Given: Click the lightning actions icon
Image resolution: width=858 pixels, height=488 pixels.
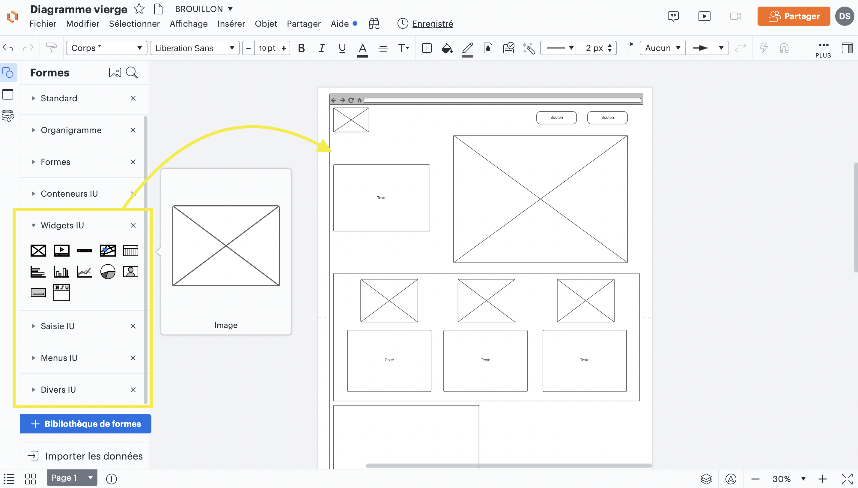Looking at the screenshot, I should [764, 48].
